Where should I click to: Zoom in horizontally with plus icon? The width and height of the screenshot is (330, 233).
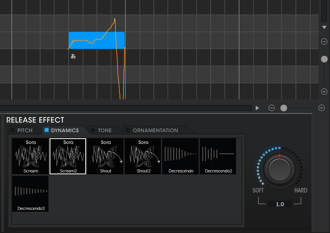point(321,108)
